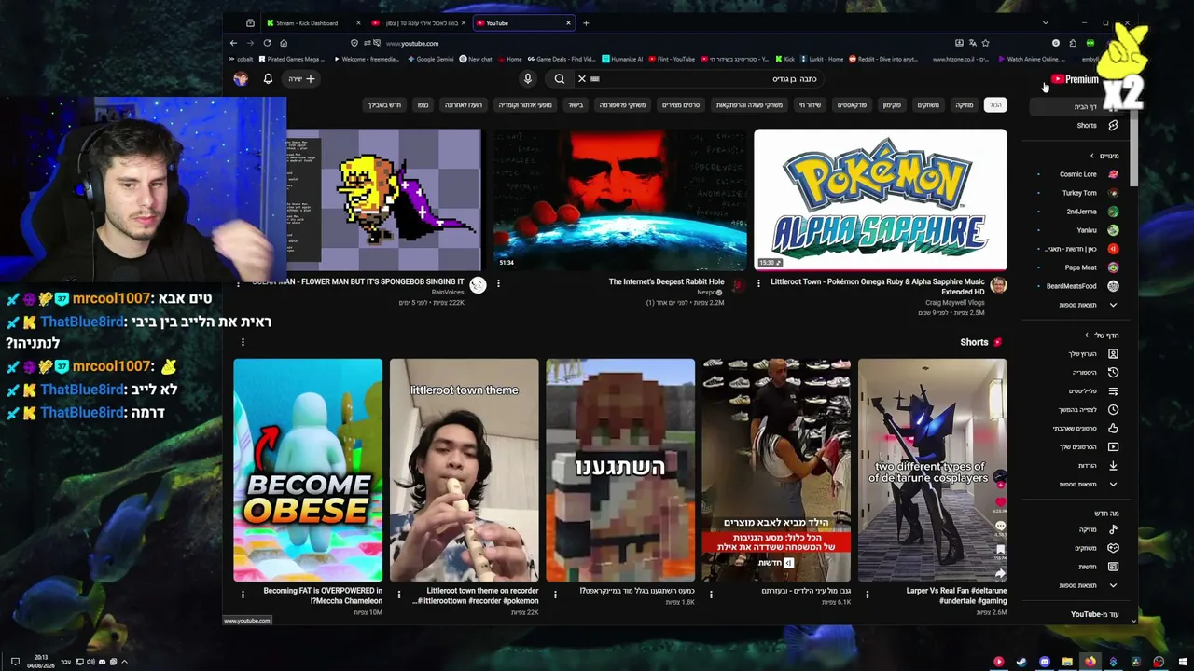Open the Google Gemini bookmark

coord(430,59)
